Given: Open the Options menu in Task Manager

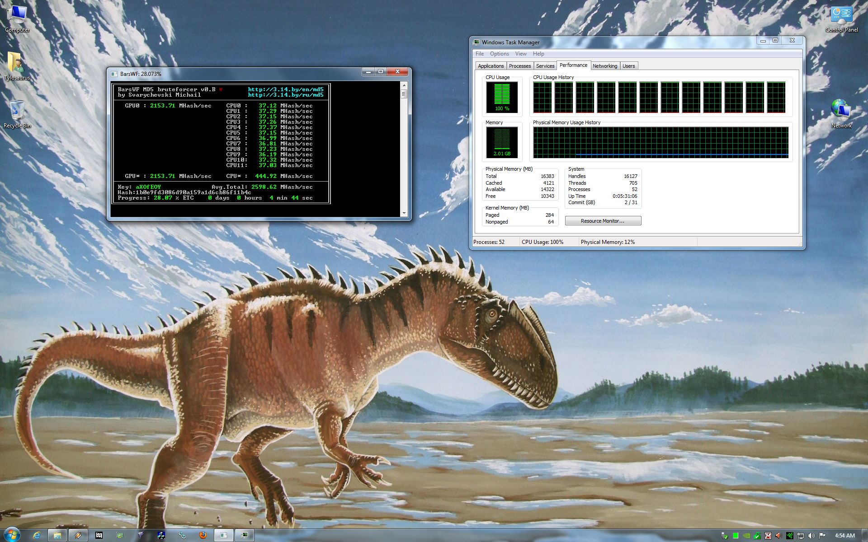Looking at the screenshot, I should pos(499,54).
